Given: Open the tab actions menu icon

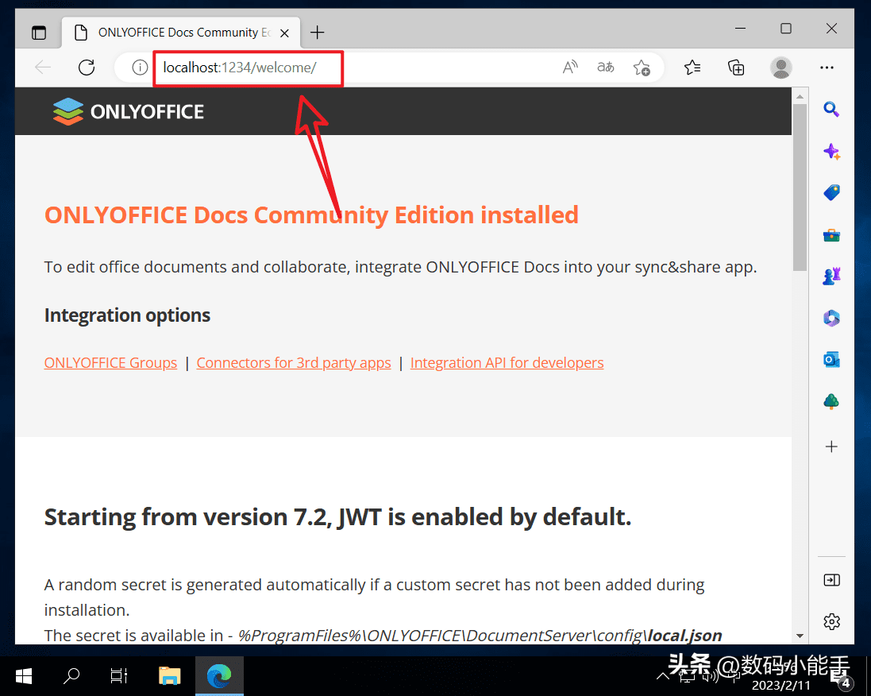Looking at the screenshot, I should coord(38,33).
